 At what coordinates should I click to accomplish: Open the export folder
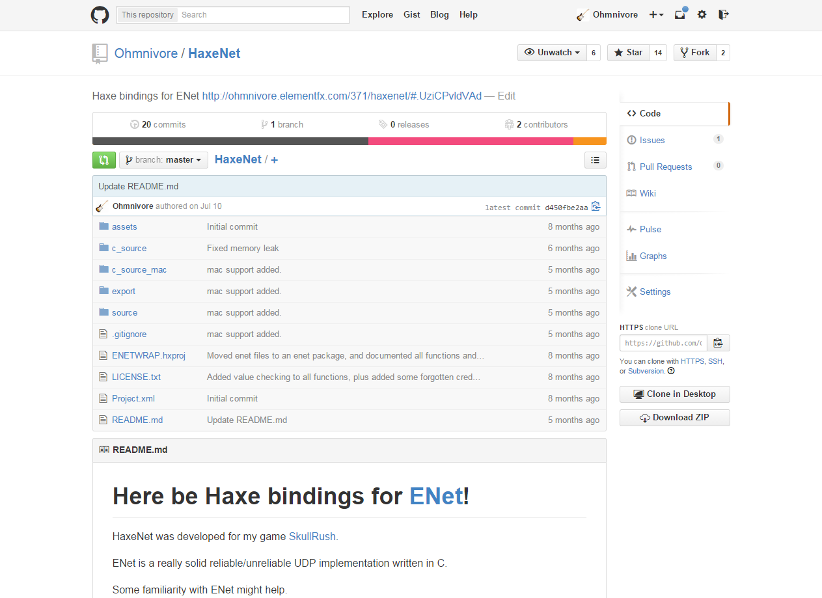coord(124,291)
